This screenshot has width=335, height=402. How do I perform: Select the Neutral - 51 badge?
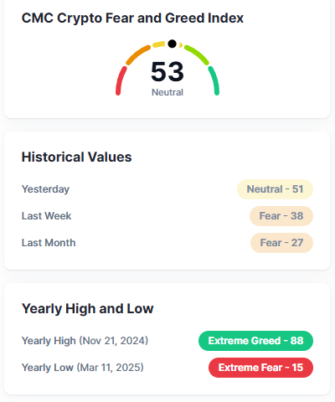tap(275, 189)
